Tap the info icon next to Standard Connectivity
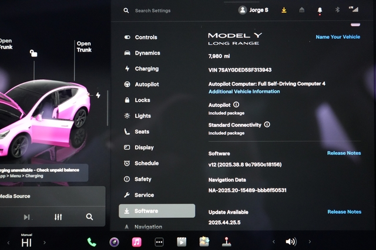Viewport: 376px width, 250px height. point(267,124)
